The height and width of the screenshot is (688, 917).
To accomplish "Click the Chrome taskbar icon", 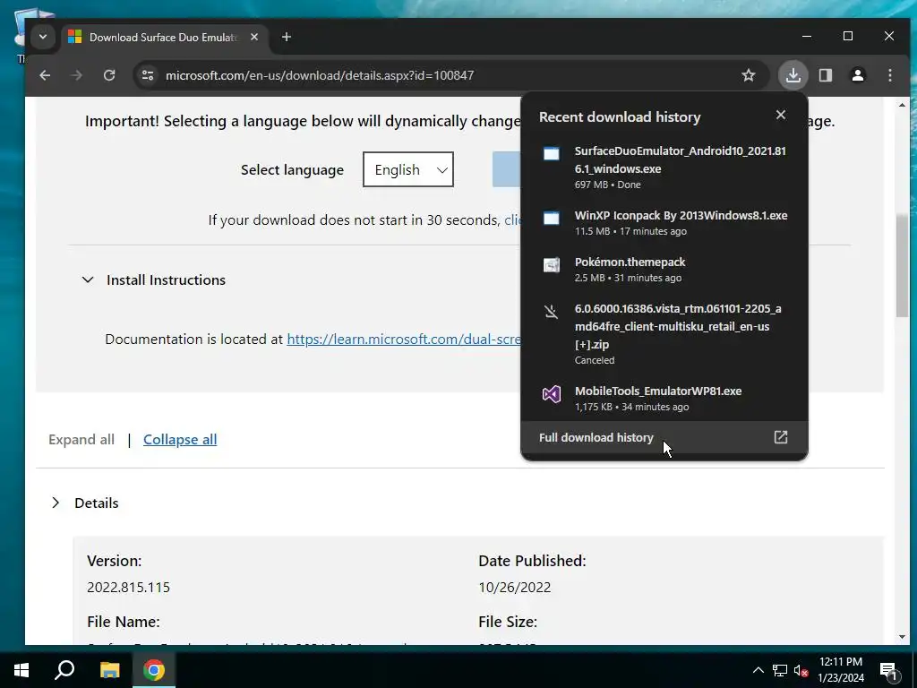I will coord(154,670).
